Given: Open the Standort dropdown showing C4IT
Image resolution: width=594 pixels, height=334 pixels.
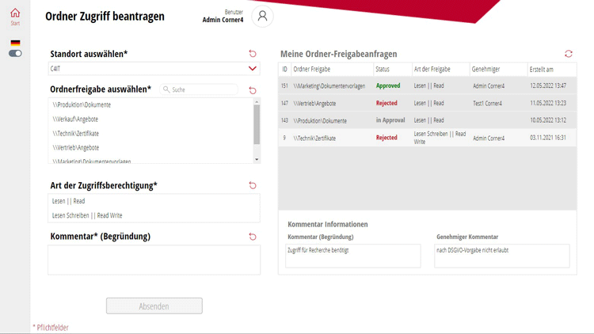Looking at the screenshot, I should point(154,69).
